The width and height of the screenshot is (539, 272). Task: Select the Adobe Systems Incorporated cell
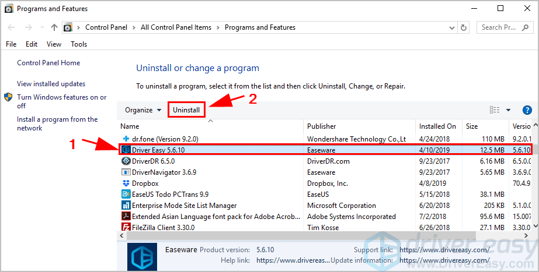(352, 216)
